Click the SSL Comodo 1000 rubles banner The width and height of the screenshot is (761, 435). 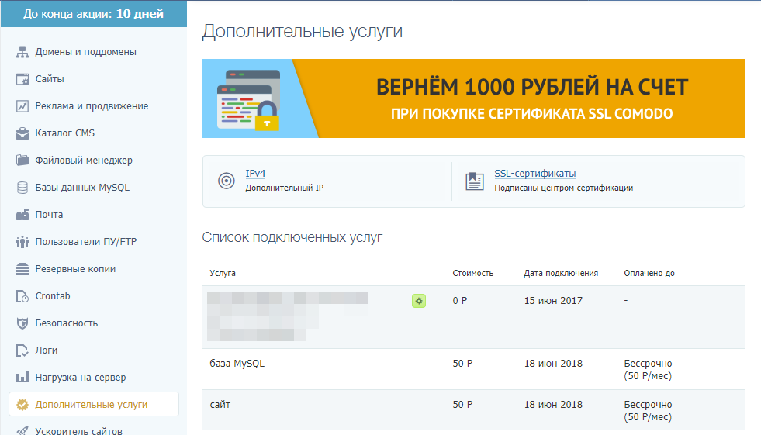[x=473, y=98]
